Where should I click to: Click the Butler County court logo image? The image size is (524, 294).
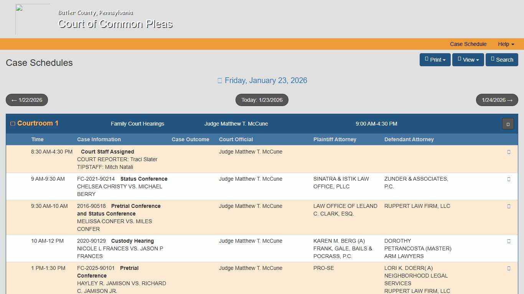33,19
